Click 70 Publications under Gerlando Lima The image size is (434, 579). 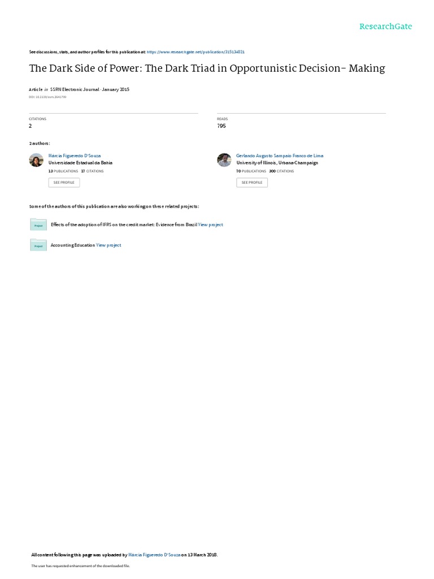point(251,171)
